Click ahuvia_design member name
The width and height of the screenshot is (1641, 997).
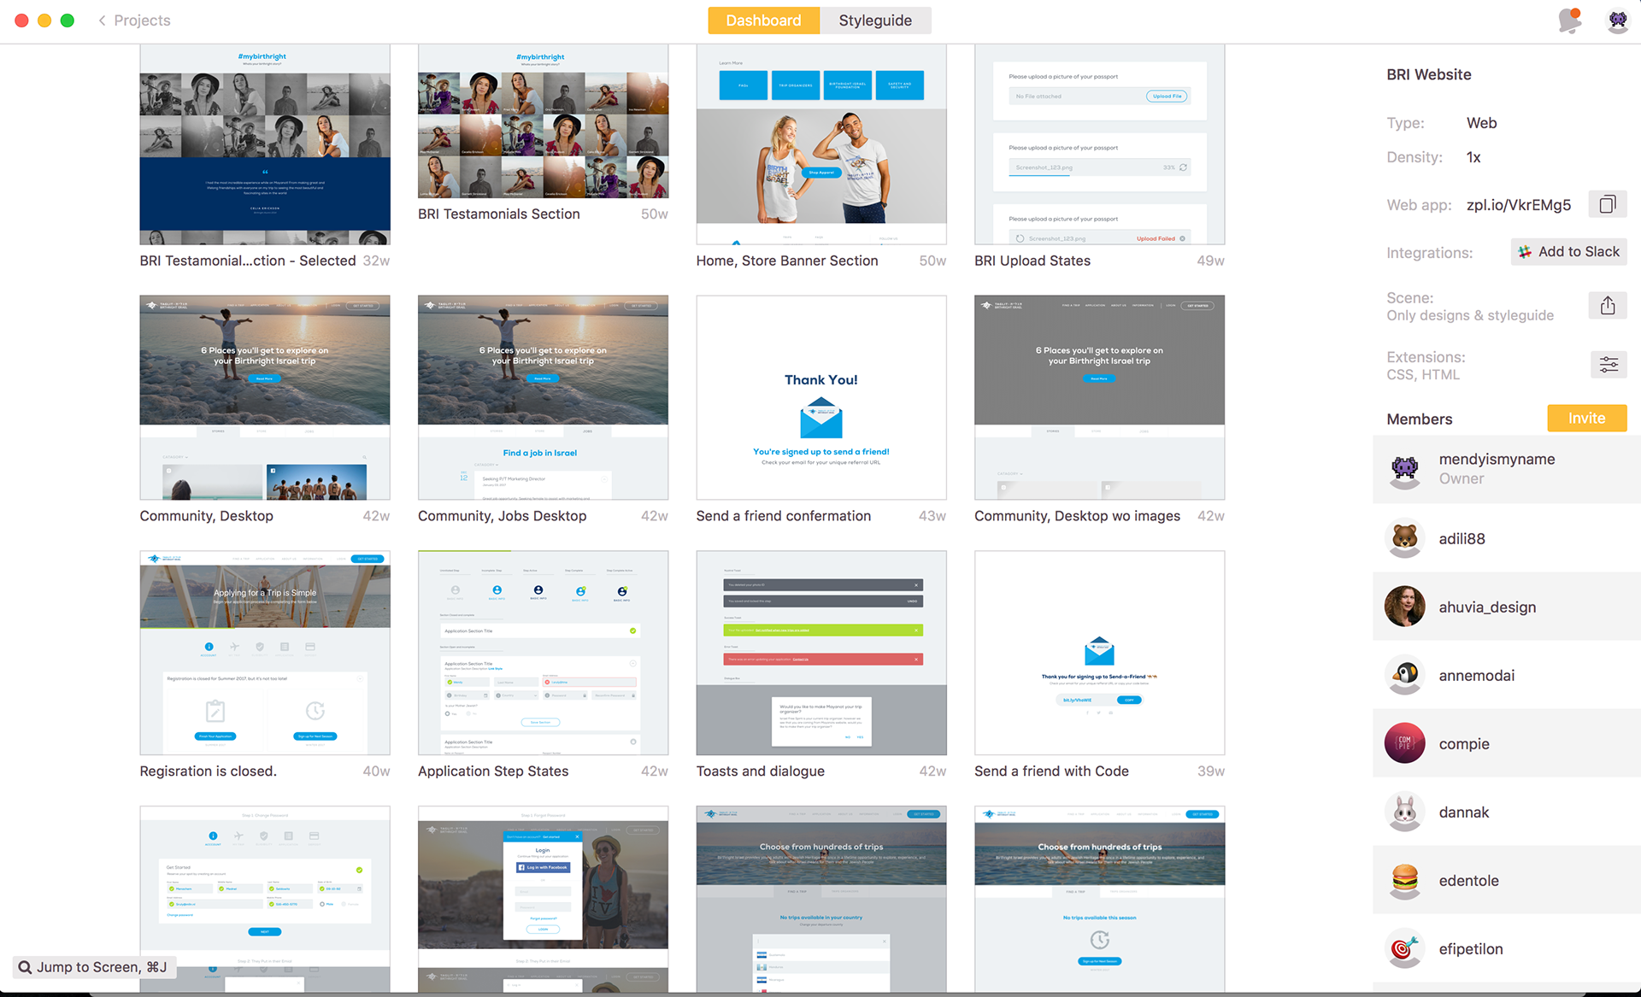pyautogui.click(x=1487, y=607)
